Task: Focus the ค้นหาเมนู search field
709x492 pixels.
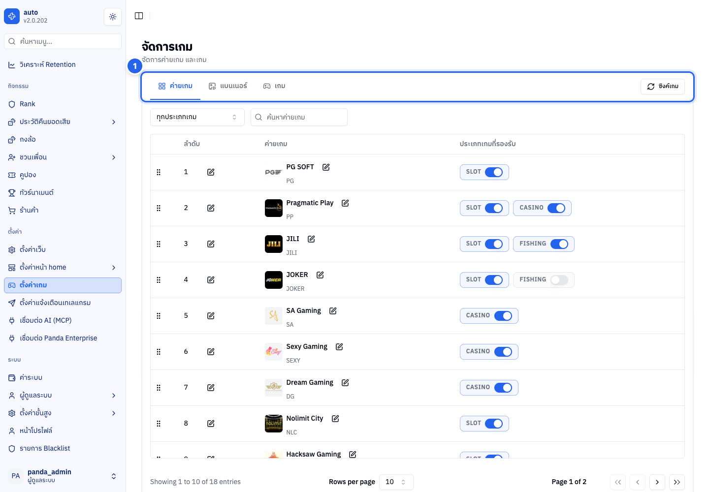Action: (x=63, y=41)
